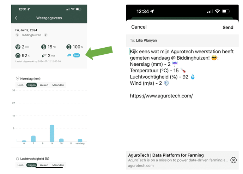Dismiss the AguroTech link preview with X
Screen dimensions: 243x174
[x=233, y=160]
